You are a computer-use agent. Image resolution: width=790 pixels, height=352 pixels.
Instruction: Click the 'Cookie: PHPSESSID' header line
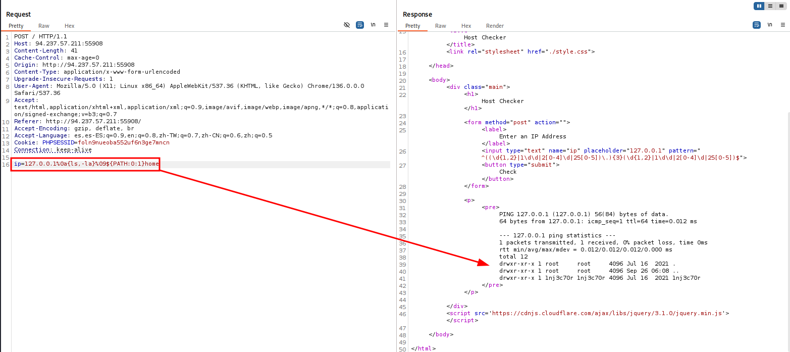pyautogui.click(x=92, y=142)
